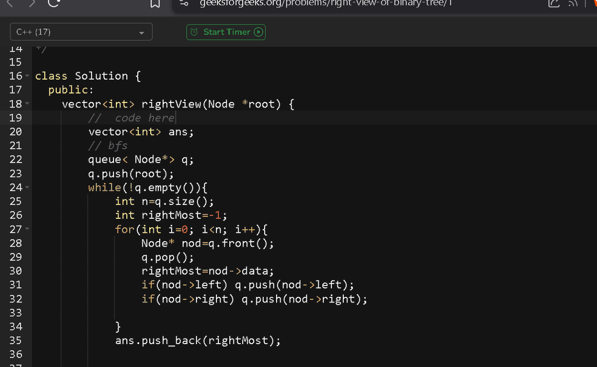Click the 'int rightMost=-1;' line
This screenshot has height=367, width=597.
pos(171,215)
